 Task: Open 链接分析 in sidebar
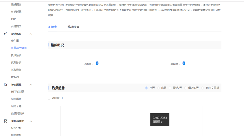click(x=16, y=128)
